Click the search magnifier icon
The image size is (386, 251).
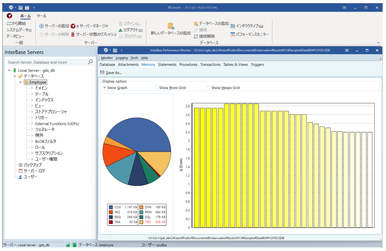pyautogui.click(x=90, y=62)
